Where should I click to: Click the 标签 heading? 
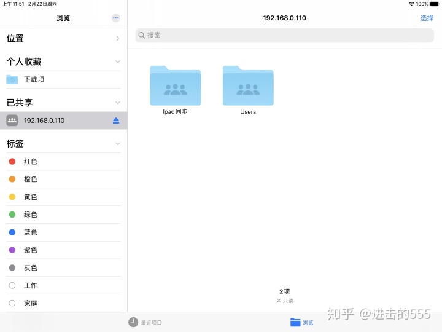[x=15, y=144]
